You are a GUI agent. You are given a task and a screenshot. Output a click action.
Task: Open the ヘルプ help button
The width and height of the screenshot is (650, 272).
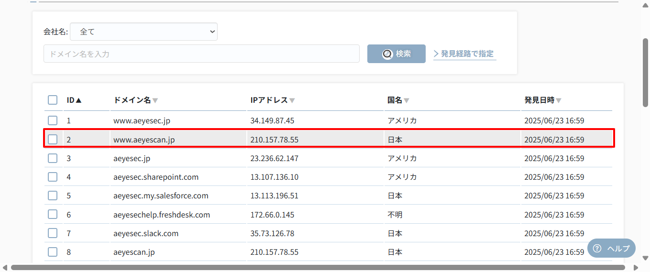611,248
